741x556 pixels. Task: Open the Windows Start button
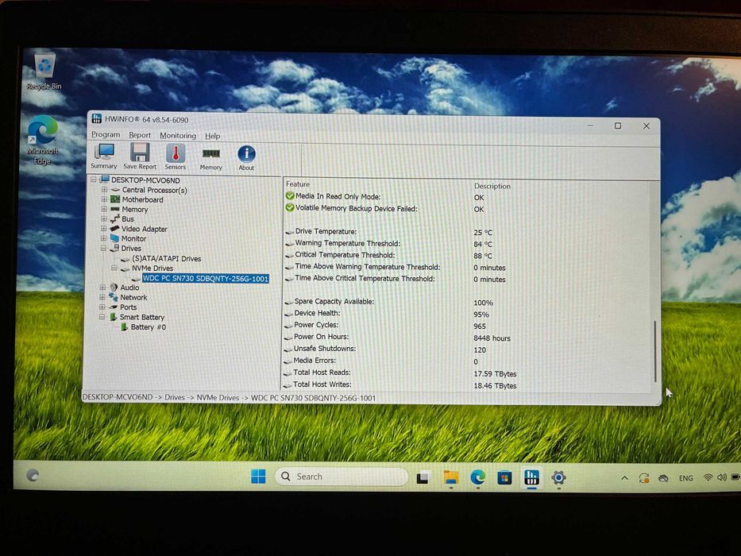point(258,476)
